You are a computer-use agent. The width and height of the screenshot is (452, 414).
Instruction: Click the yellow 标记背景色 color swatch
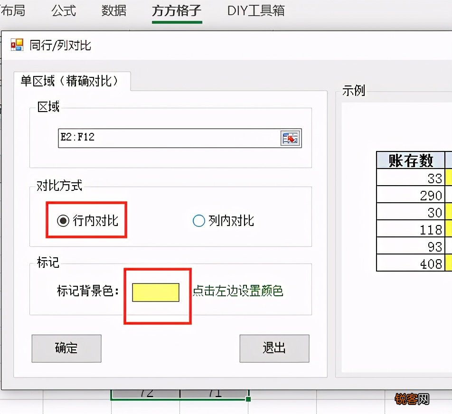pos(156,292)
